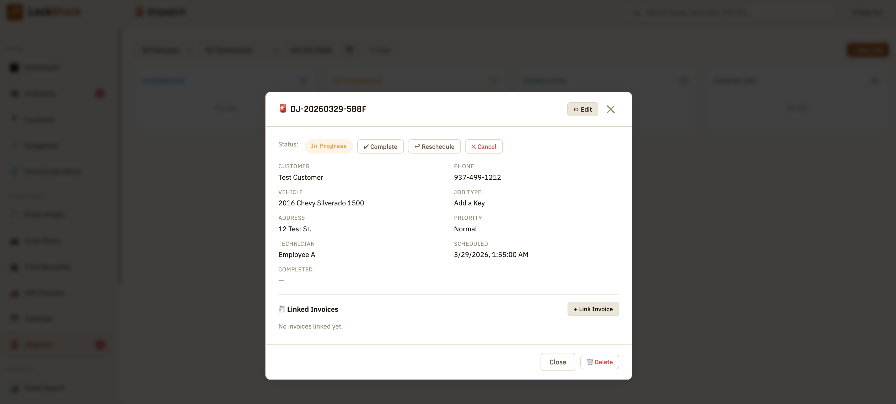Click technician name Employee A
The height and width of the screenshot is (404, 896).
(x=296, y=254)
